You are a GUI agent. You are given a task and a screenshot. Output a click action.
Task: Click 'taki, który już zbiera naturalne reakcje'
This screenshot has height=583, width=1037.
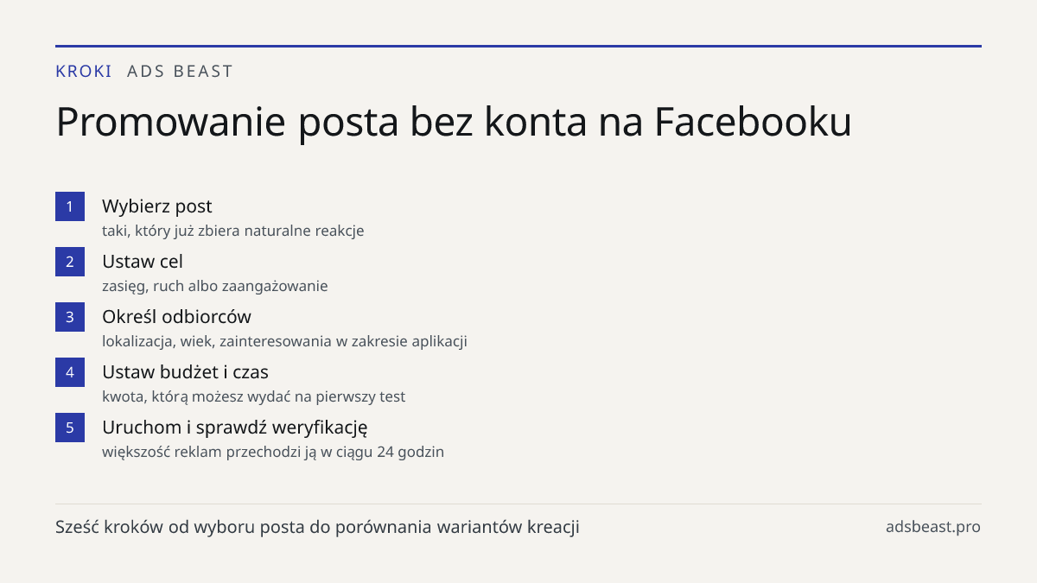coord(233,231)
